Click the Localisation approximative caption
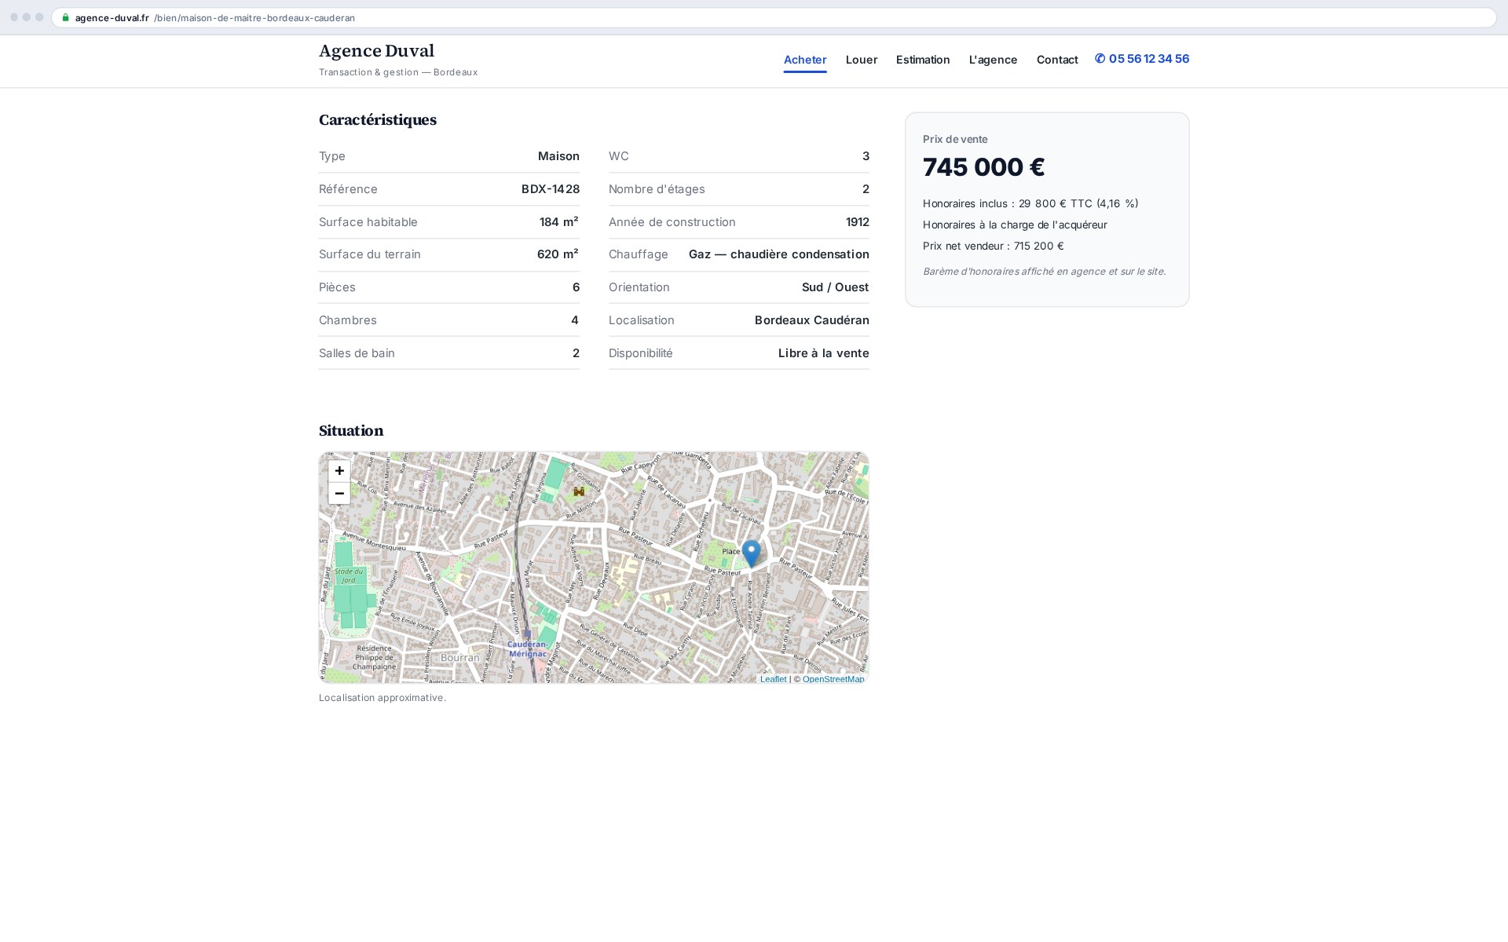This screenshot has height=942, width=1508. [x=382, y=698]
